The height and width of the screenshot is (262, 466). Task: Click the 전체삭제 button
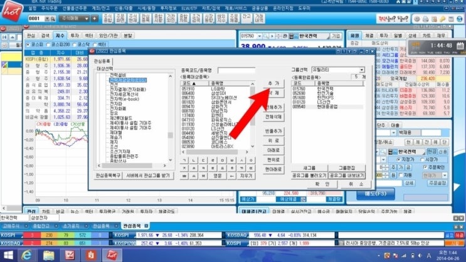click(273, 117)
